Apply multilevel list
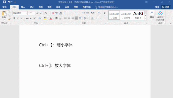173x98 pixels. point(77,13)
